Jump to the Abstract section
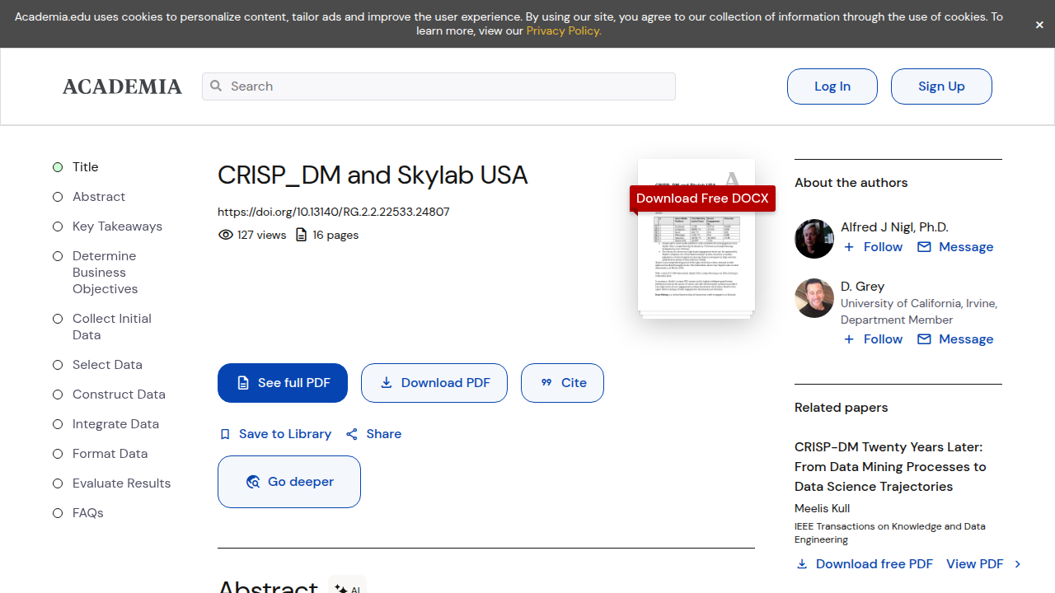Screen dimensions: 1055x593 point(99,197)
